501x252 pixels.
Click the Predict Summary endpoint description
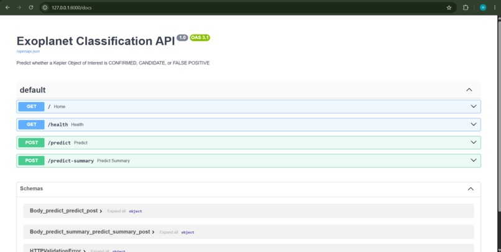pos(113,161)
